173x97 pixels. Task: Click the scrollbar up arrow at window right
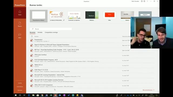click(159, 8)
